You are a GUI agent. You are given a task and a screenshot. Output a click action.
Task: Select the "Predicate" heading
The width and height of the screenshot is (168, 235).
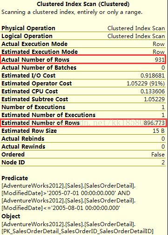point(15,178)
